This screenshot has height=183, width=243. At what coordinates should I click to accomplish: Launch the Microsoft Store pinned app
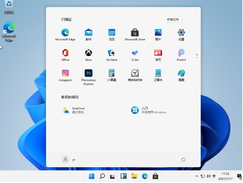click(x=135, y=33)
